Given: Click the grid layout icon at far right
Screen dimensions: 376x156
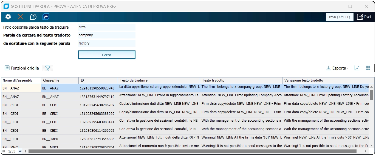Looking at the screenshot, I should [x=368, y=68].
